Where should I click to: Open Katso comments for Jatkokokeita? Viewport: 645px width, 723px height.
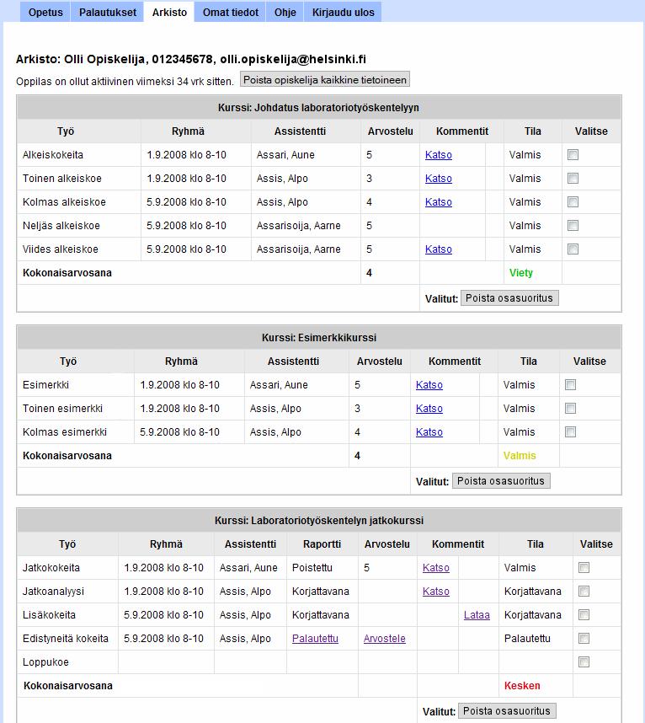pyautogui.click(x=436, y=568)
